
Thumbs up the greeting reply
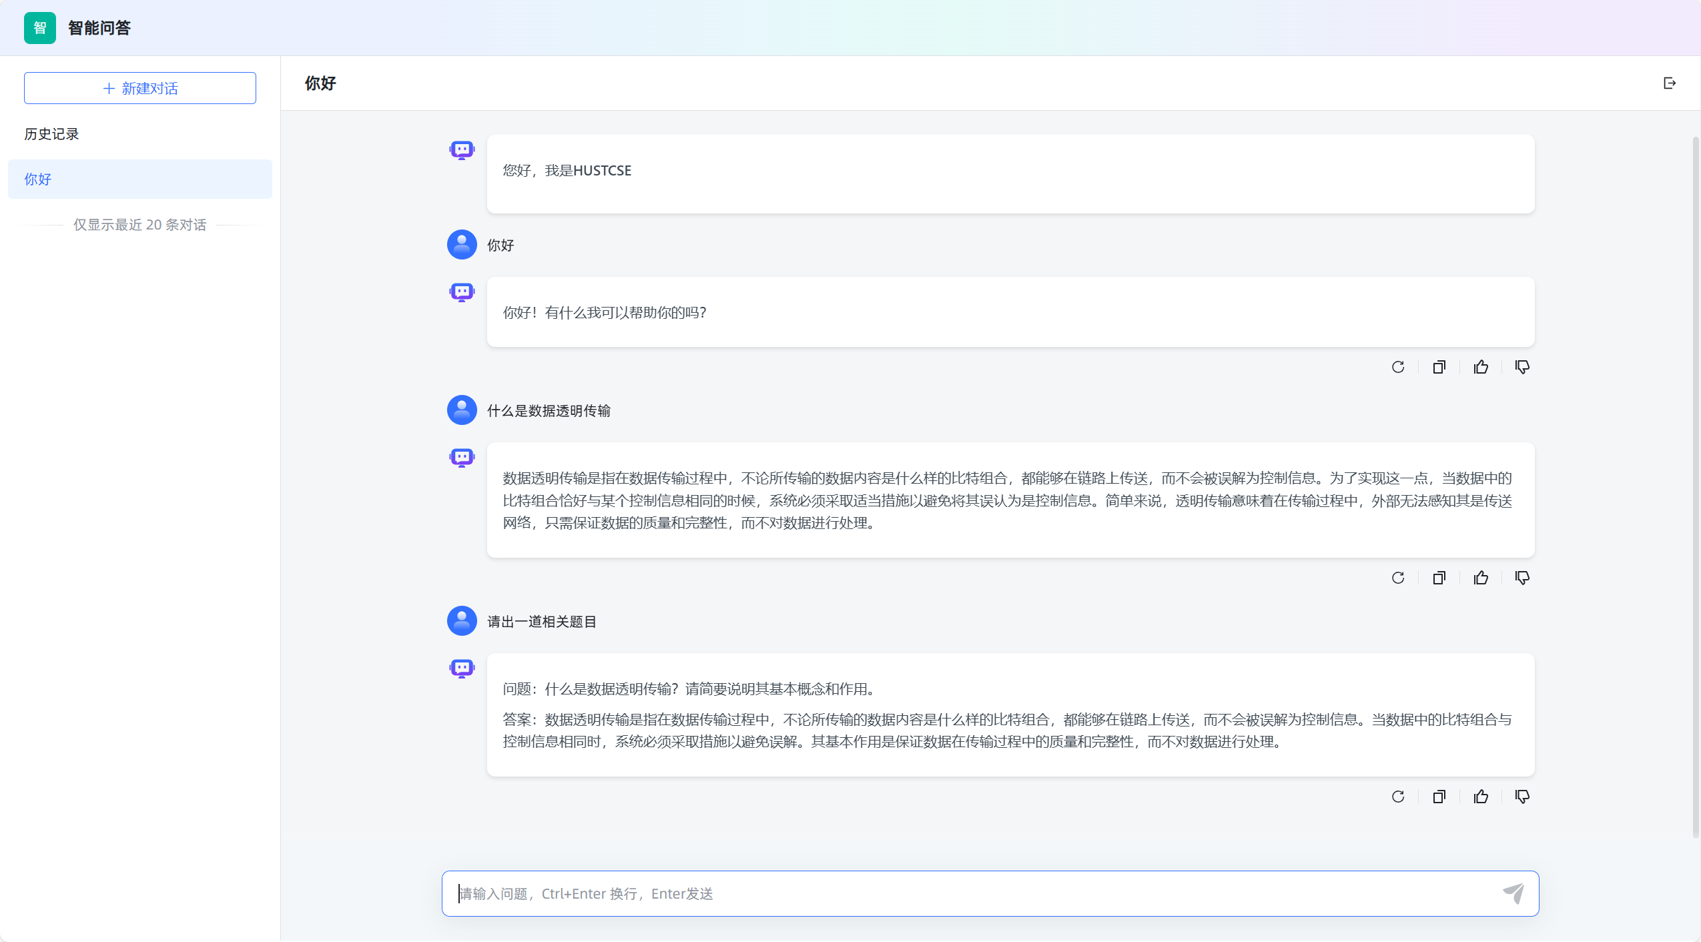(1481, 367)
